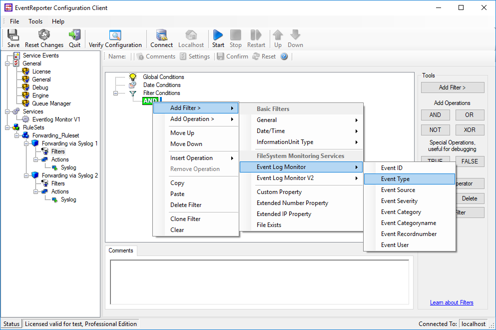Select the Date Conditions calendar icon
Viewport: 496px width, 330px height.
[132, 85]
